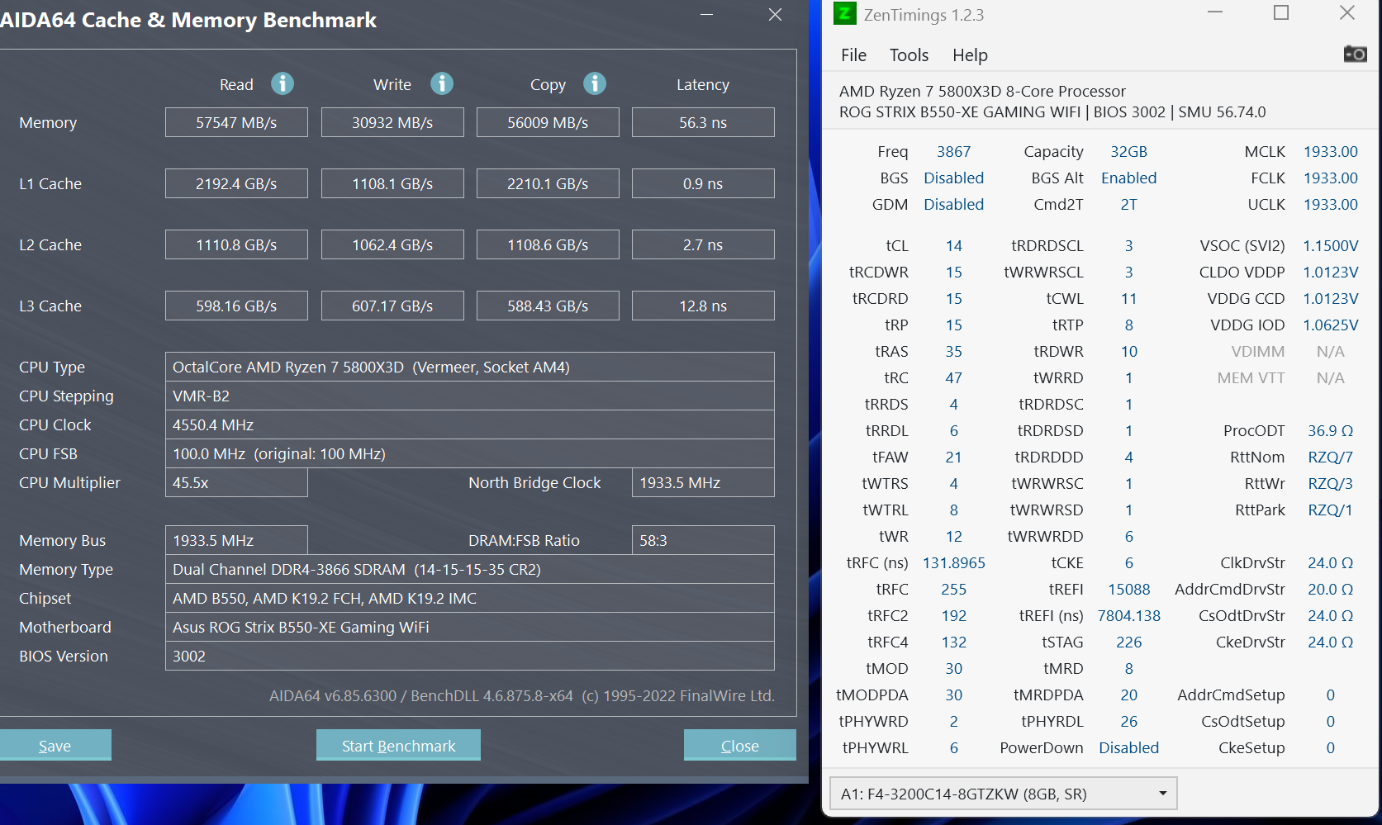Screen dimensions: 1382x825
Task: Open the Tools menu in ZenTimings
Action: [x=909, y=55]
